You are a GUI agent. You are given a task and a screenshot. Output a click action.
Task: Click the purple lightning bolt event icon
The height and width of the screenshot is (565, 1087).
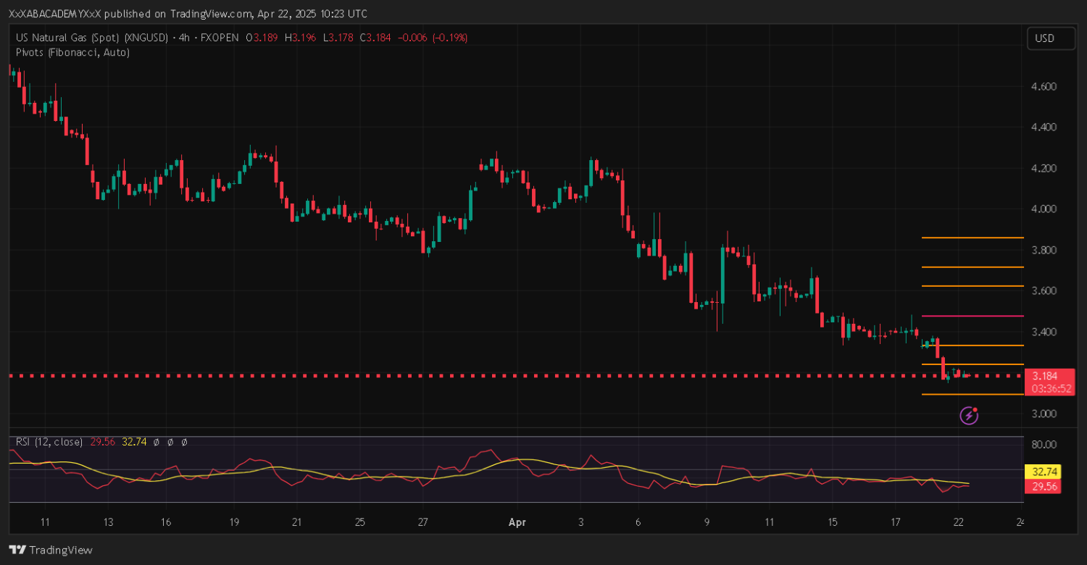click(x=970, y=415)
